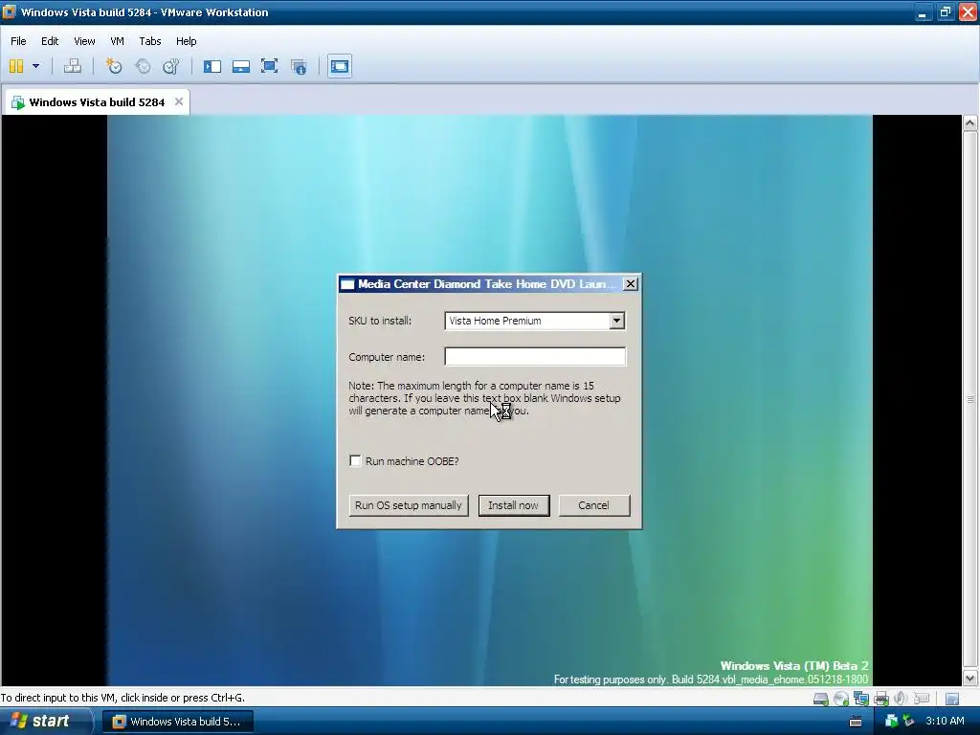This screenshot has width=980, height=735.
Task: Click the Vista Home Premium combo box
Action: click(534, 321)
